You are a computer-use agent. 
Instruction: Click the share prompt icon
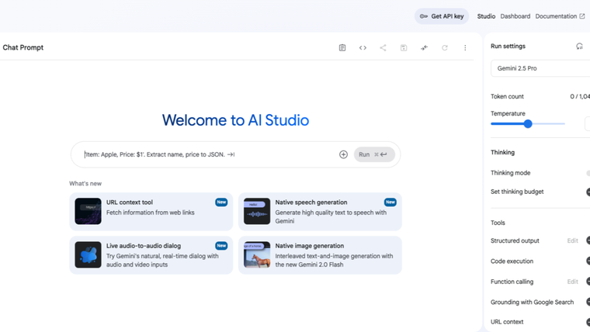coord(383,48)
